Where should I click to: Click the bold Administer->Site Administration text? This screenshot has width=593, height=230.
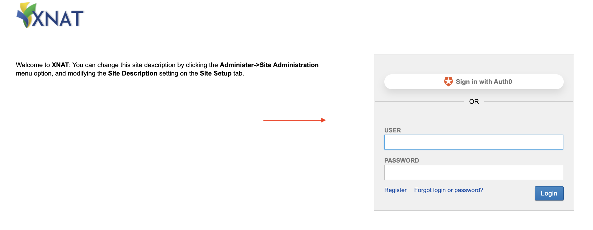(269, 65)
